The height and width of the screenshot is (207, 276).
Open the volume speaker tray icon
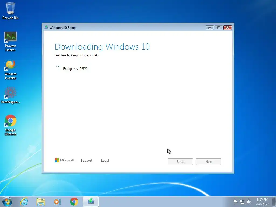click(249, 202)
